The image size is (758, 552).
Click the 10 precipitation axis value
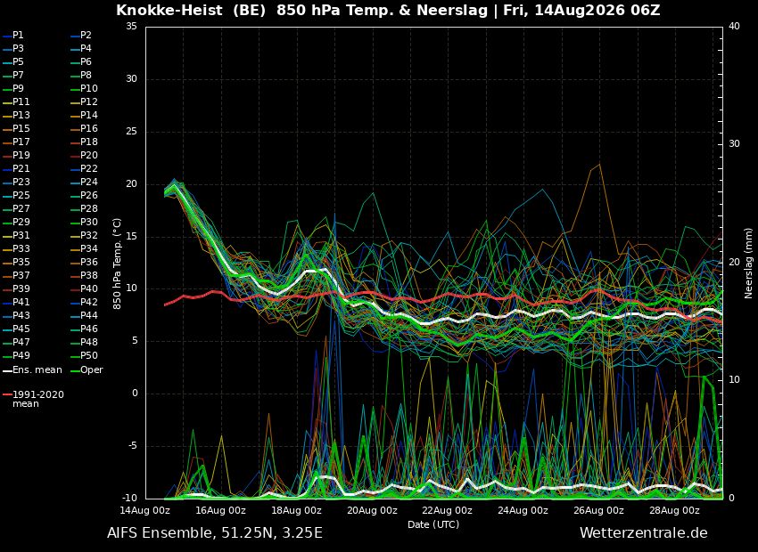pyautogui.click(x=734, y=380)
